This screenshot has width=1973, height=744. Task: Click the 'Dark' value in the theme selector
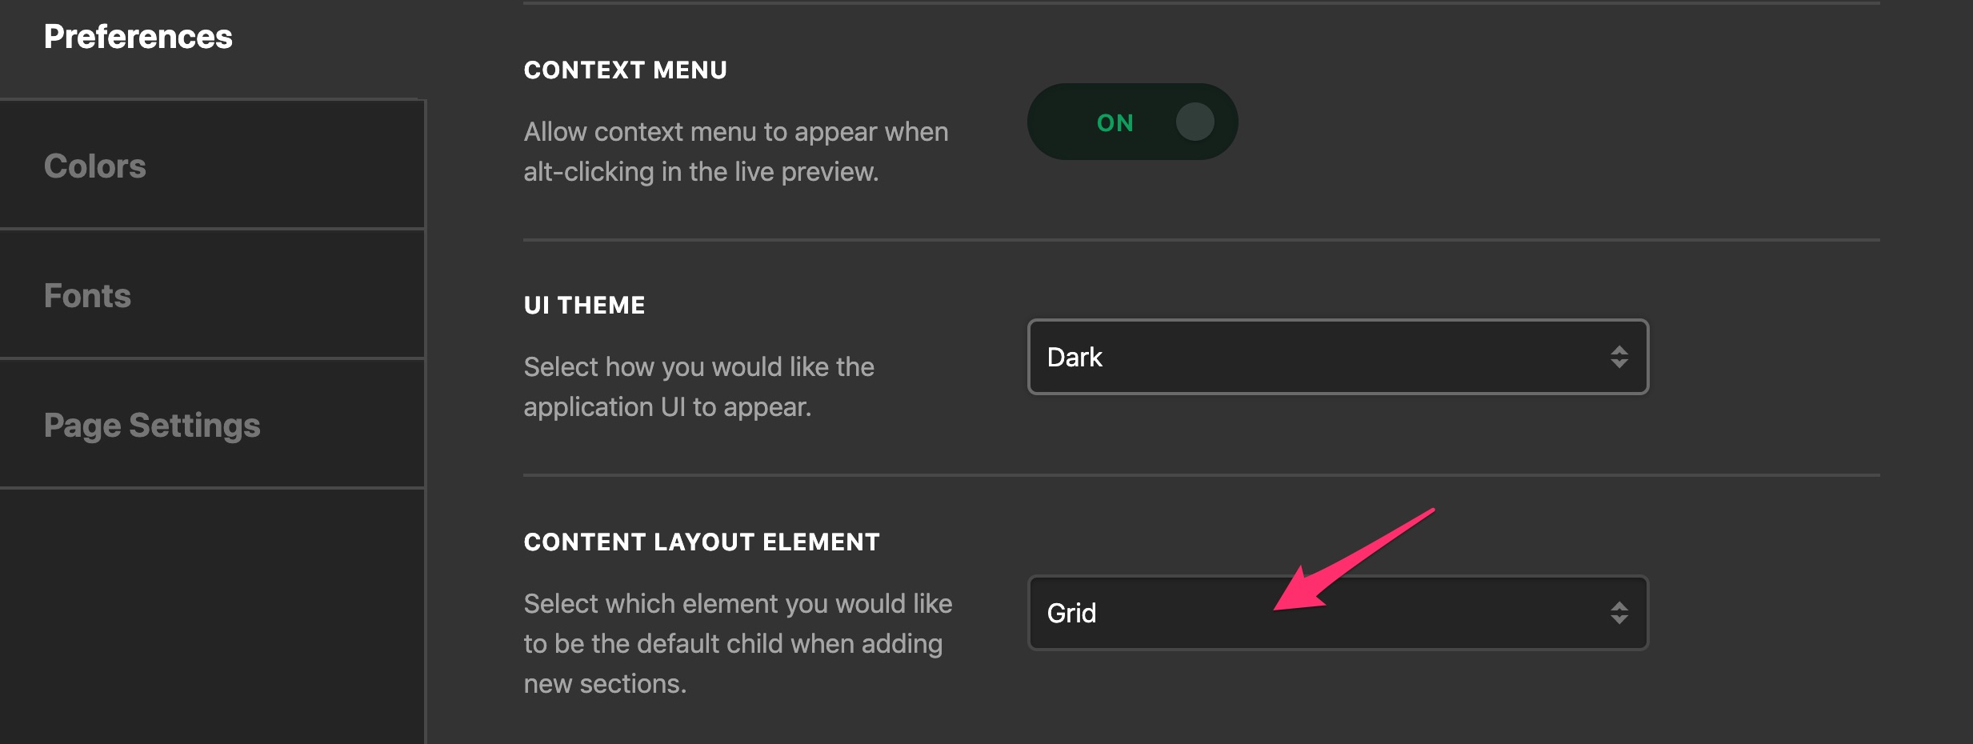(1075, 357)
